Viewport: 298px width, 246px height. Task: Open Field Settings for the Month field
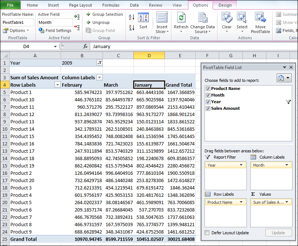pos(54,30)
